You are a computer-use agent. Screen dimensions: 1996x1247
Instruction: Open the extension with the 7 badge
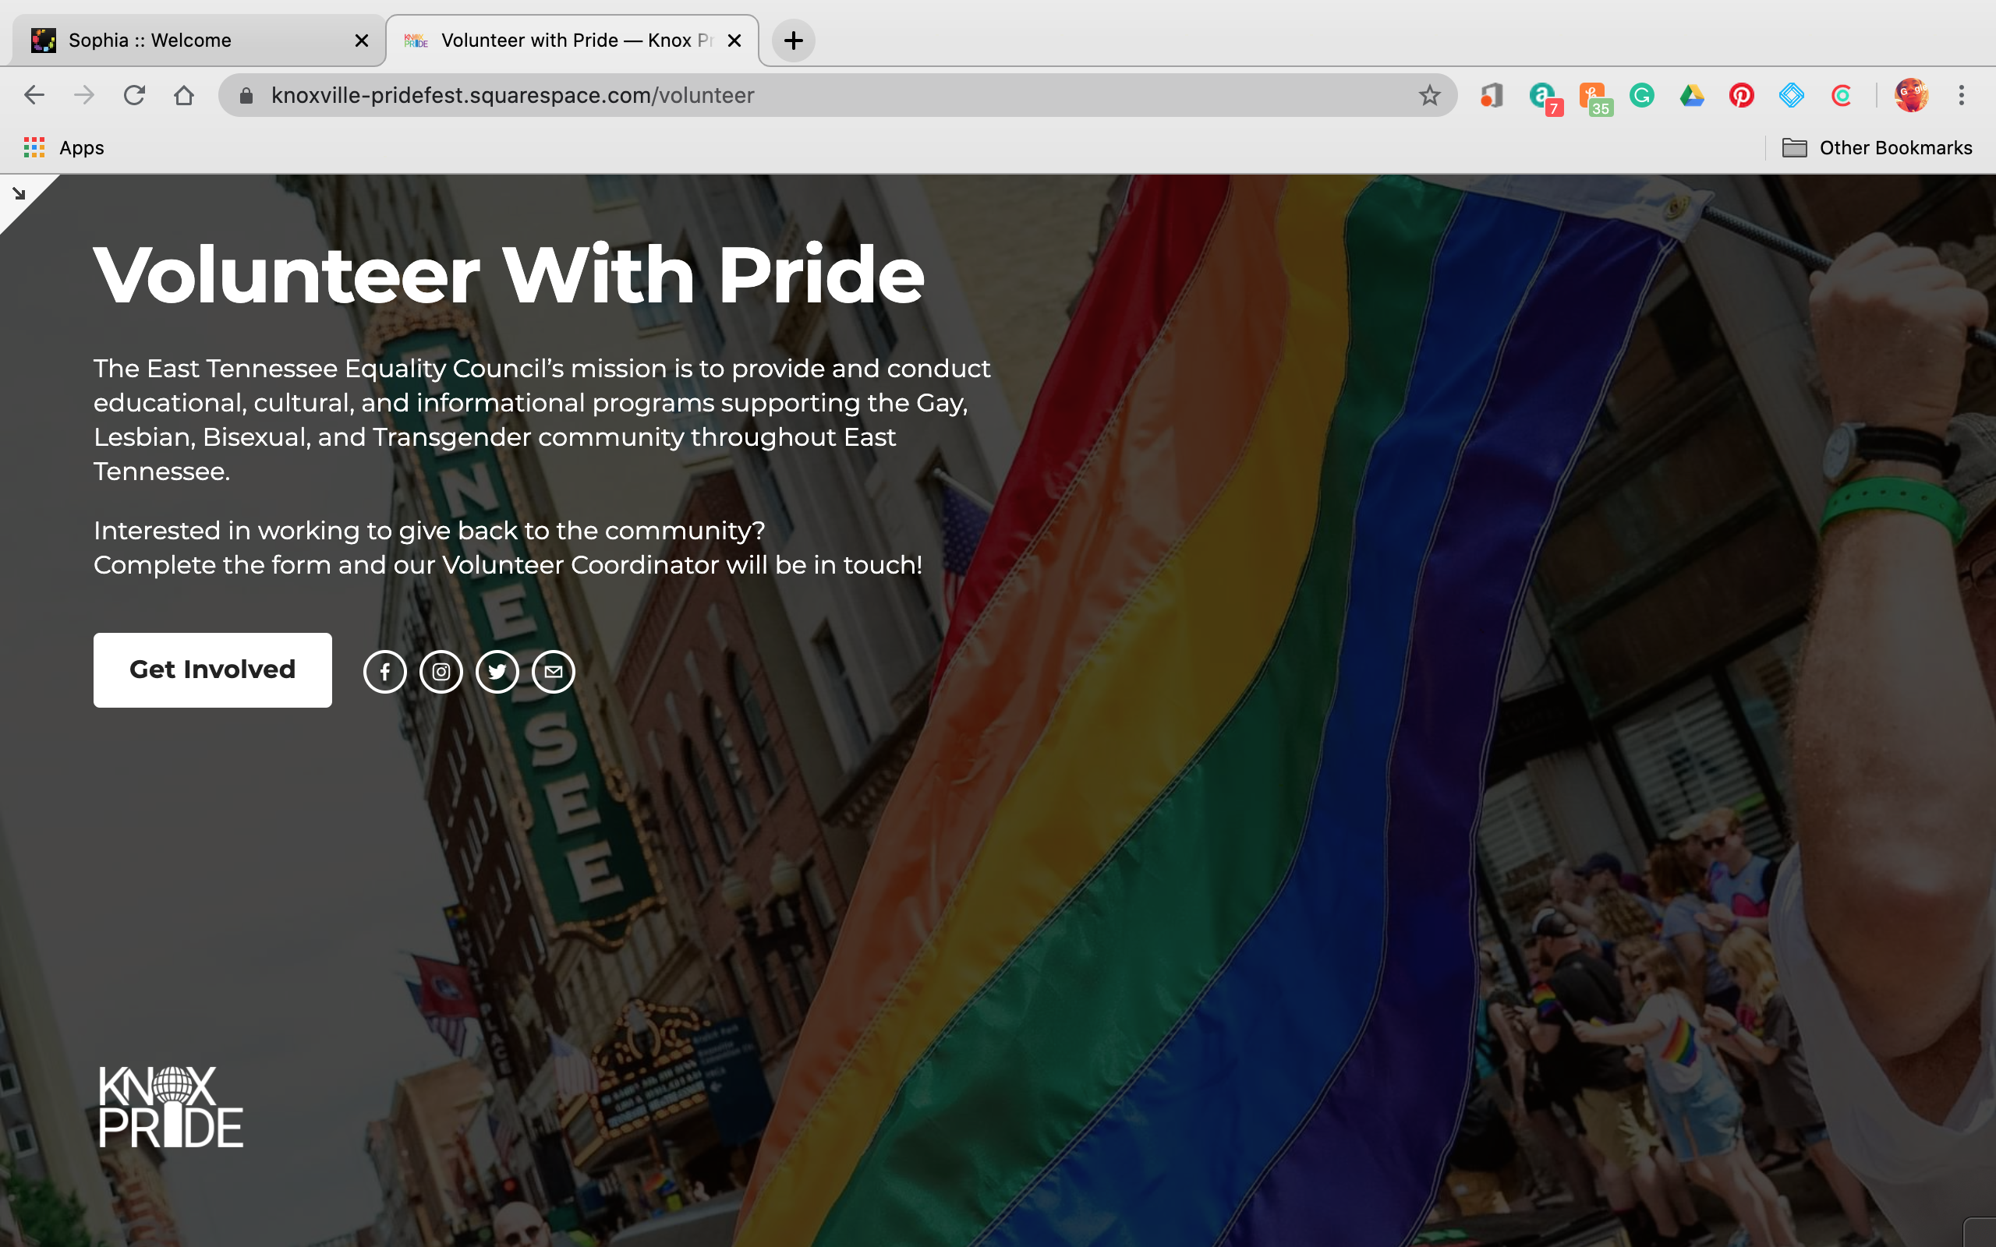[x=1542, y=95]
